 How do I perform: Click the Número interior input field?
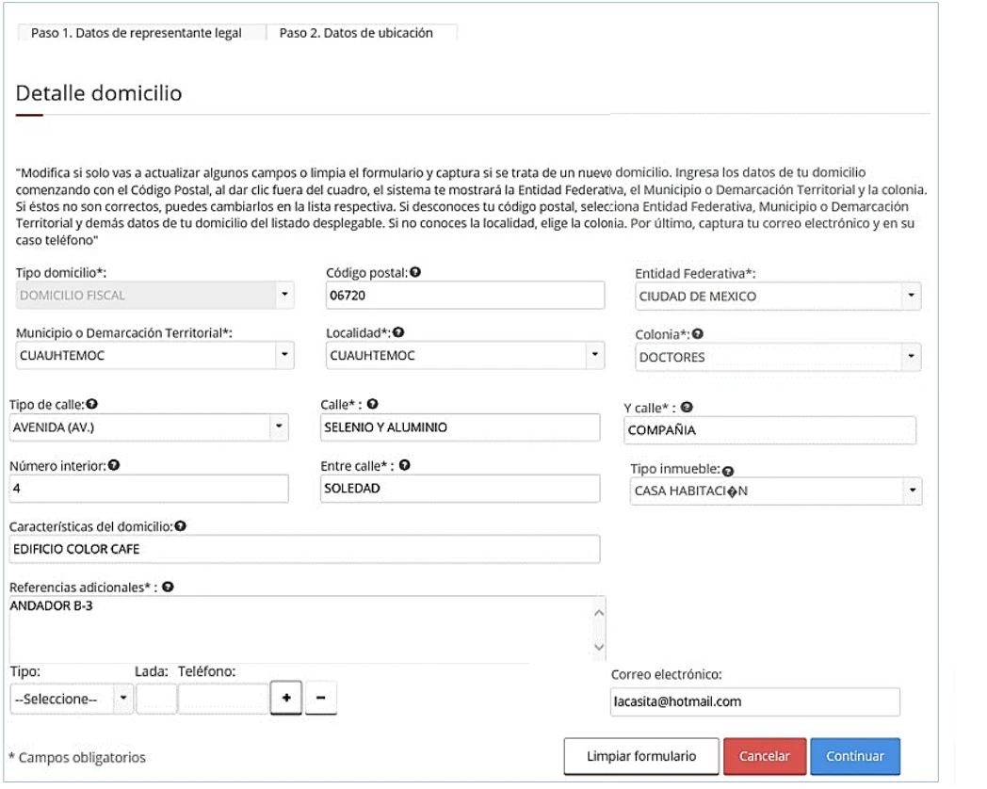149,489
